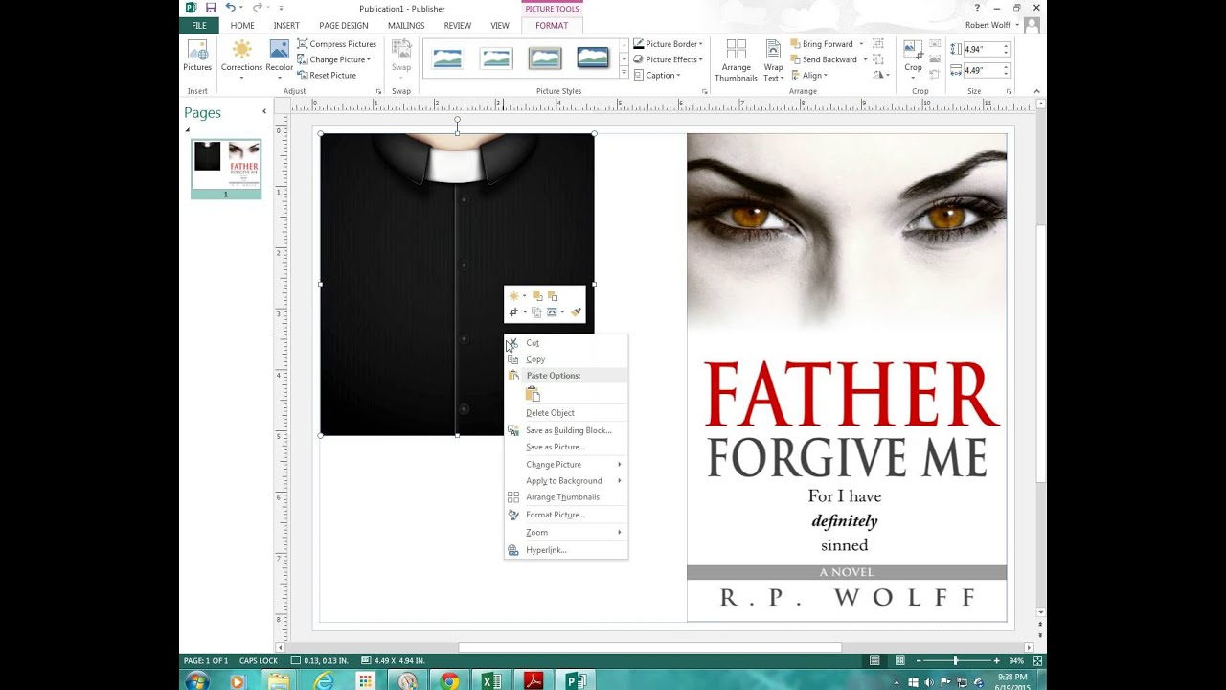Open the Recolor picture gallery
1226x690 pixels.
pyautogui.click(x=280, y=57)
